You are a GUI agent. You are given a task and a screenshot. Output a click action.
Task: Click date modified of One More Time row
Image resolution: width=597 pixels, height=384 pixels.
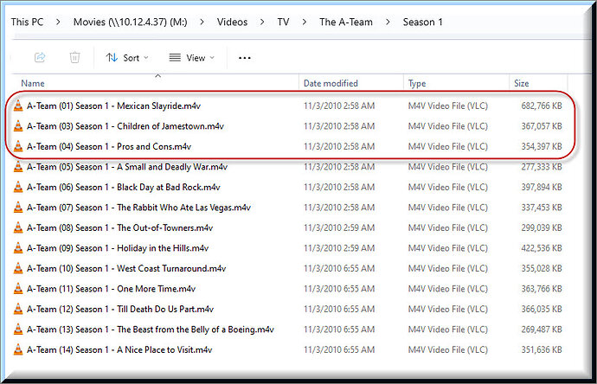[339, 289]
